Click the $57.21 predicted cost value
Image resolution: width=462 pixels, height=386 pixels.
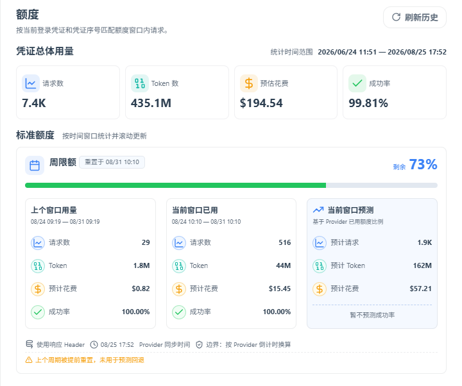[420, 289]
